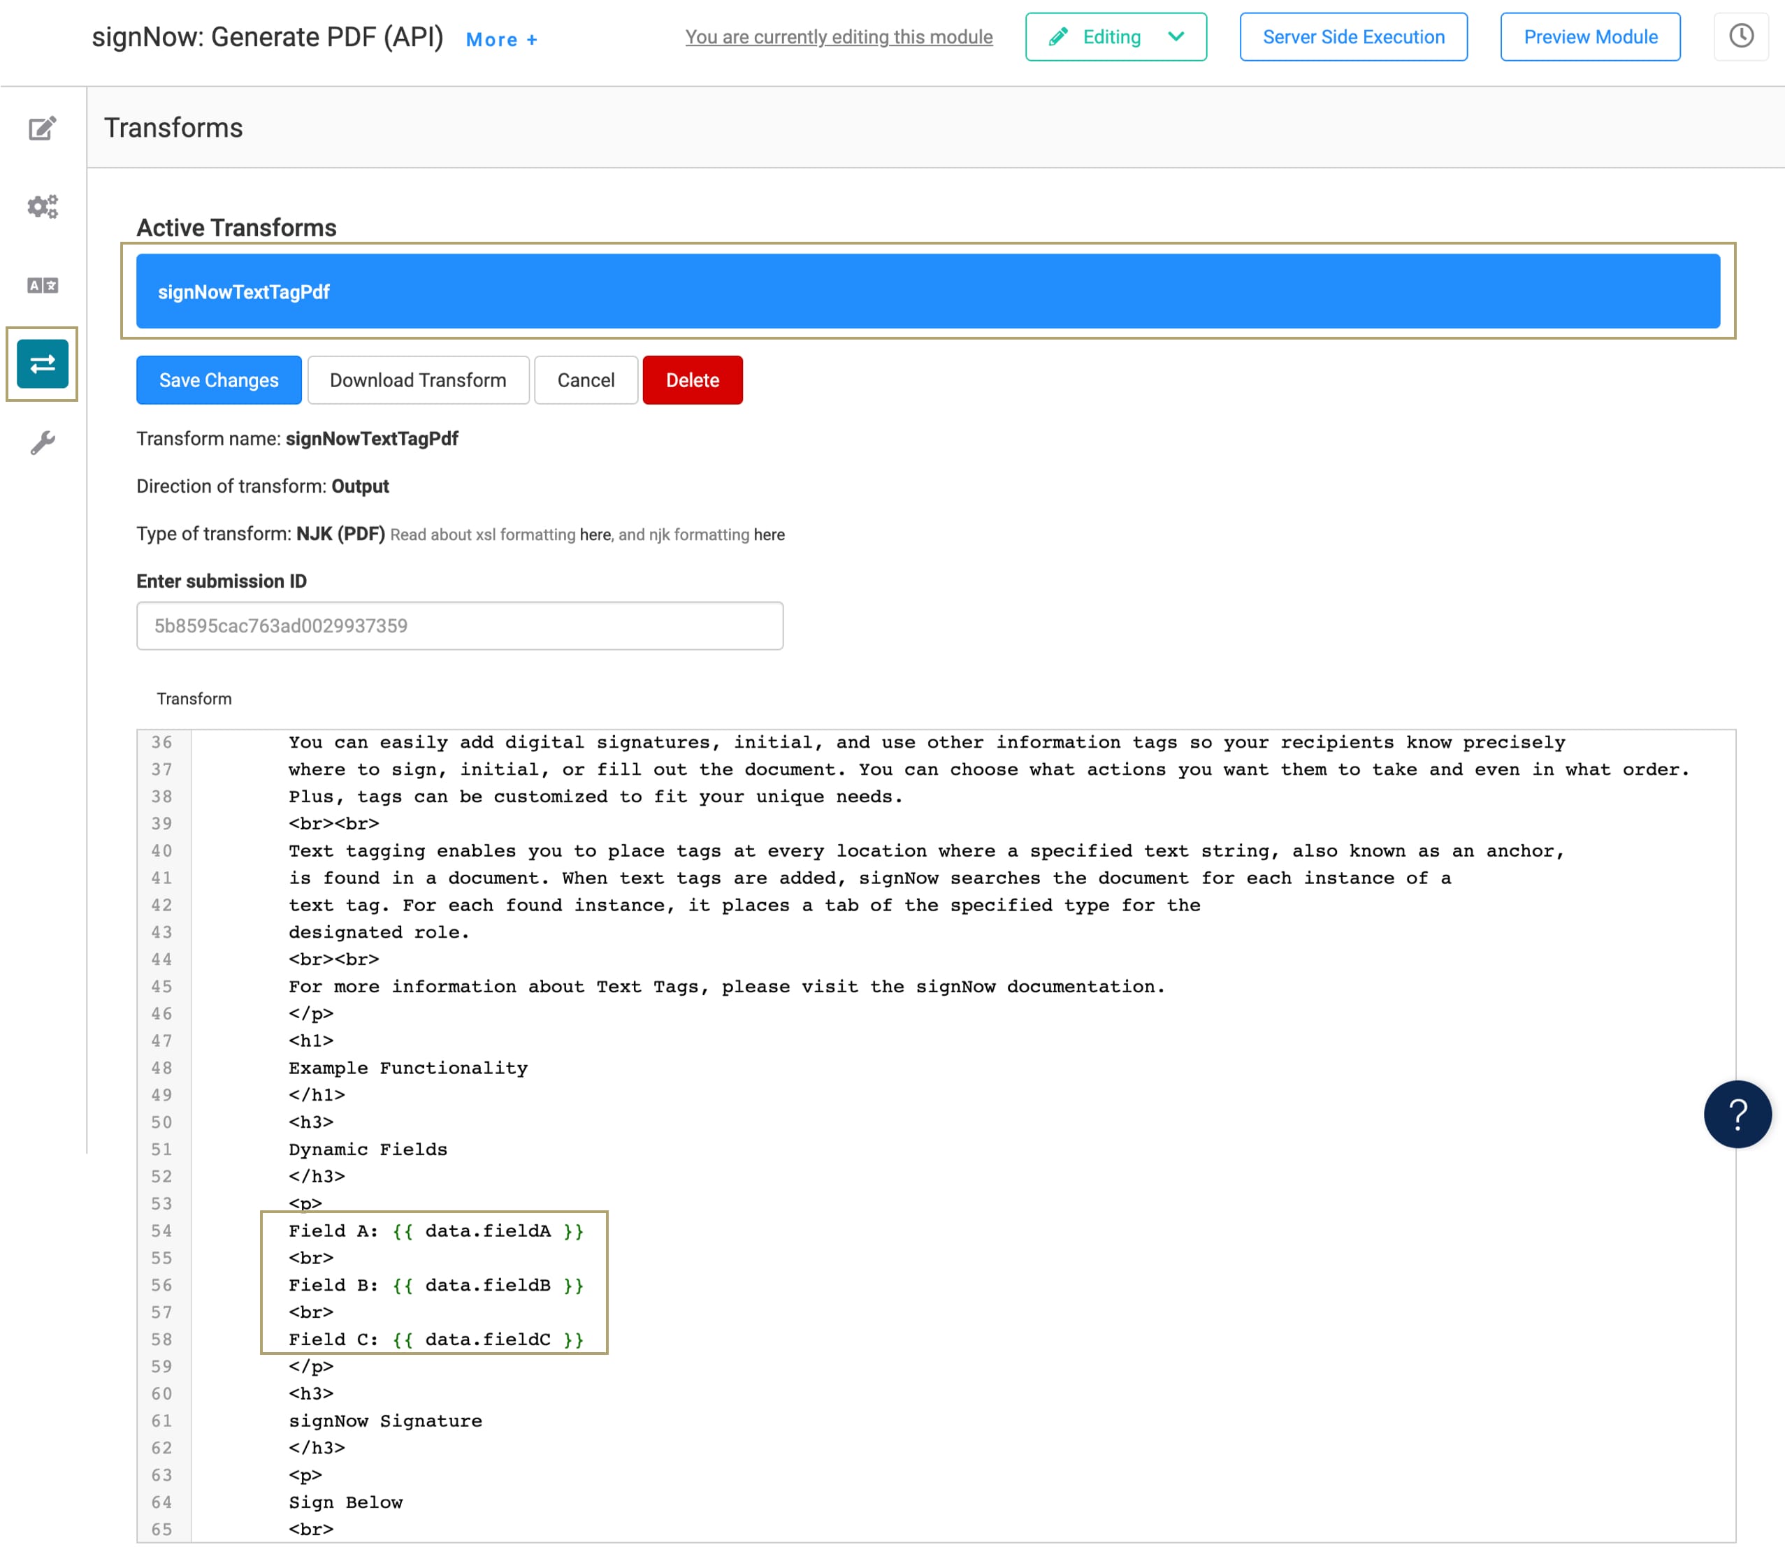The image size is (1785, 1552).
Task: Open the round help question mark button
Action: tap(1737, 1114)
